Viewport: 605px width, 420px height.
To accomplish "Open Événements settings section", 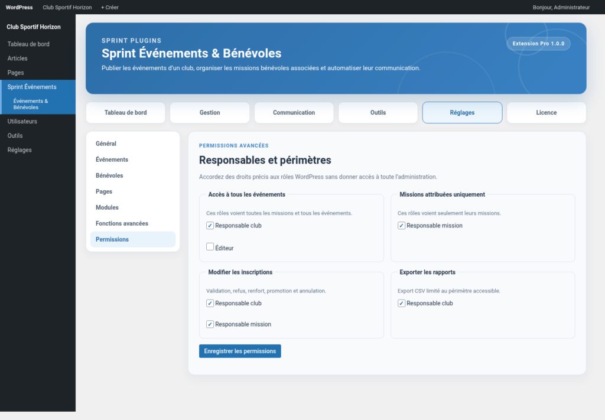I will click(133, 159).
